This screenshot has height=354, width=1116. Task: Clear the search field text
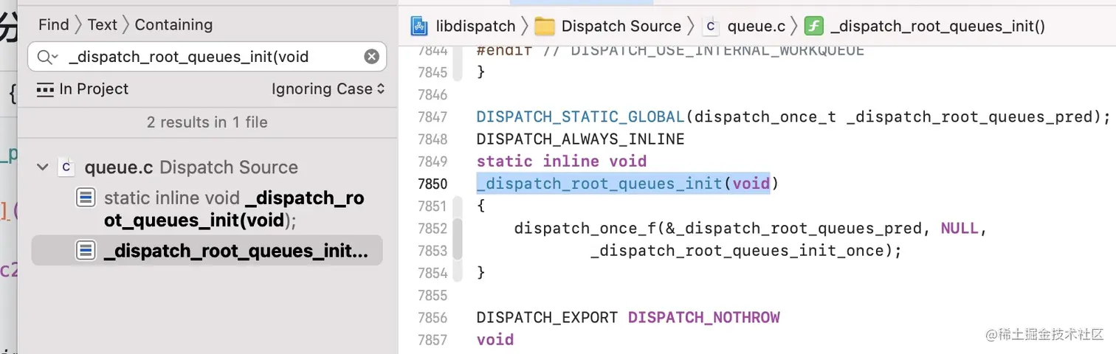(x=372, y=57)
